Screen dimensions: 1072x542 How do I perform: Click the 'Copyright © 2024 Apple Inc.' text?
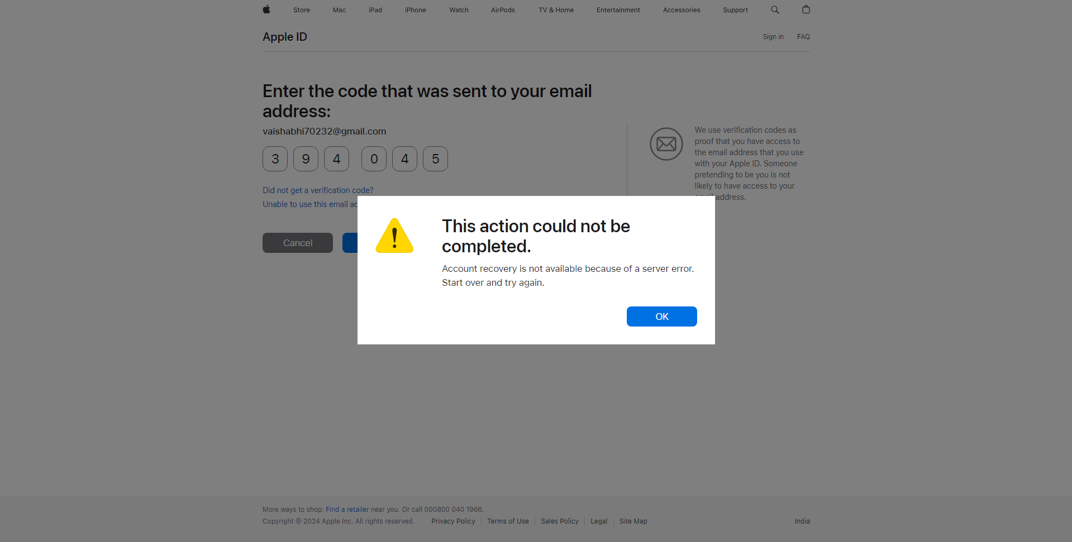[339, 521]
